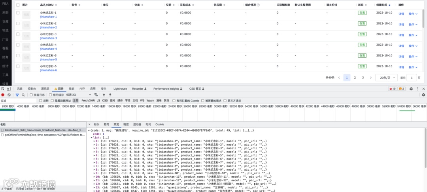The height and width of the screenshot is (192, 427).
Task: Tick checkbox for row 小米纪念衫-3
Action: (x=18, y=34)
